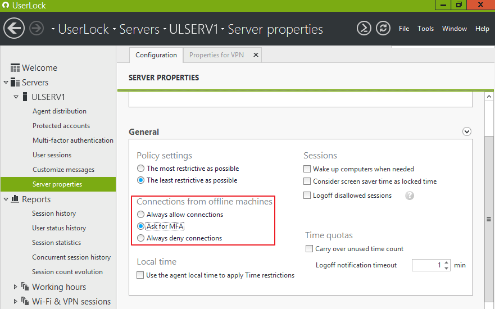Open the Tools menu
This screenshot has height=309, width=495.
pyautogui.click(x=425, y=29)
